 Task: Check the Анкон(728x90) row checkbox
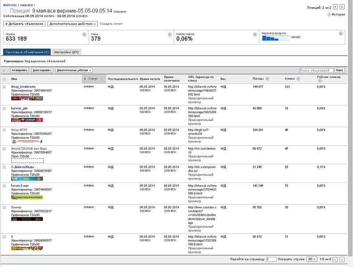(4, 149)
